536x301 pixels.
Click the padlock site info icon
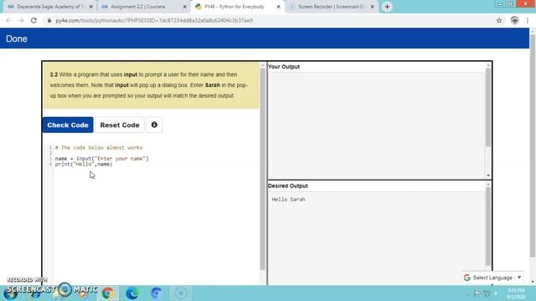coord(49,20)
